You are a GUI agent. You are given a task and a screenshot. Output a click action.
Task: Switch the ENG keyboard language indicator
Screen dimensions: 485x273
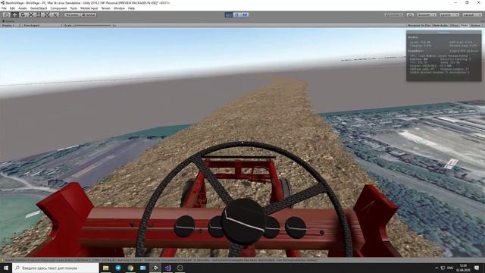pyautogui.click(x=450, y=268)
